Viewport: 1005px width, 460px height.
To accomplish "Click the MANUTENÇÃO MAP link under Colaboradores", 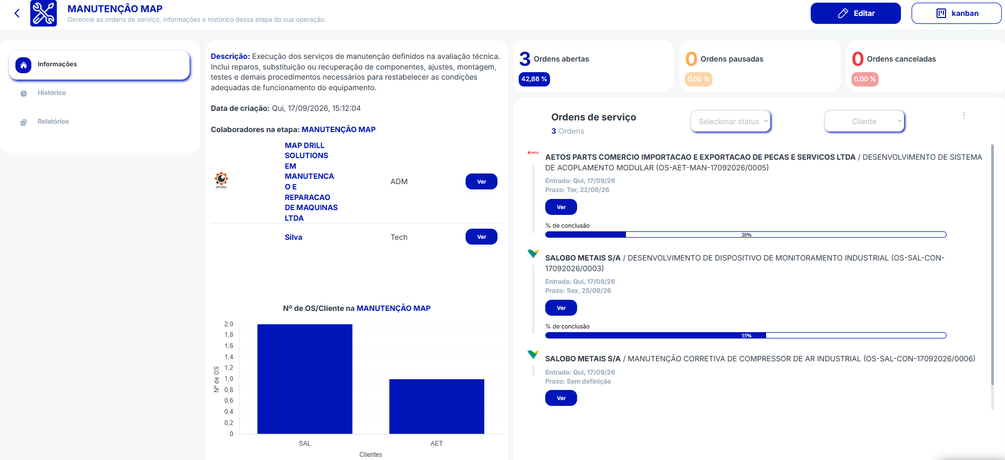I will point(338,129).
